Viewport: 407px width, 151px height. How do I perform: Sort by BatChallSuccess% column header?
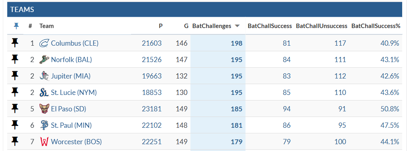[376, 26]
